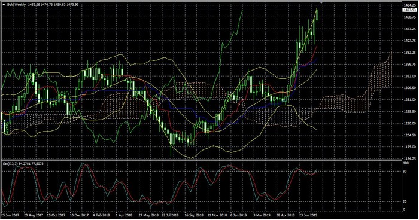Select the chart shift triangle marker at top
The height and width of the screenshot is (220, 419).
(321, 2)
